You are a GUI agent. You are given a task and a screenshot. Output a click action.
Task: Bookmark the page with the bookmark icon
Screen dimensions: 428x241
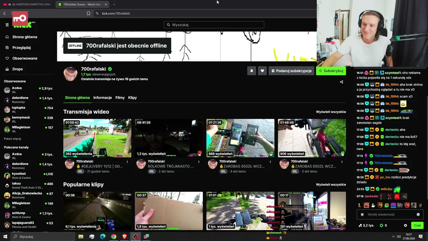tap(88, 13)
